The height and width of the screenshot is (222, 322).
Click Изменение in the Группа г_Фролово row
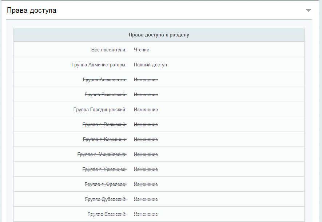point(146,184)
